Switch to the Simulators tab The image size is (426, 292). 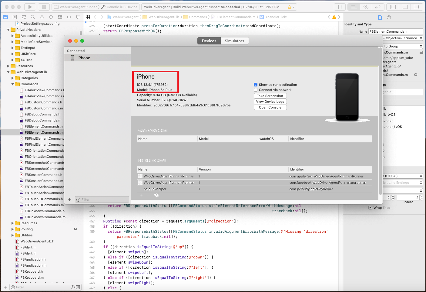(x=234, y=41)
